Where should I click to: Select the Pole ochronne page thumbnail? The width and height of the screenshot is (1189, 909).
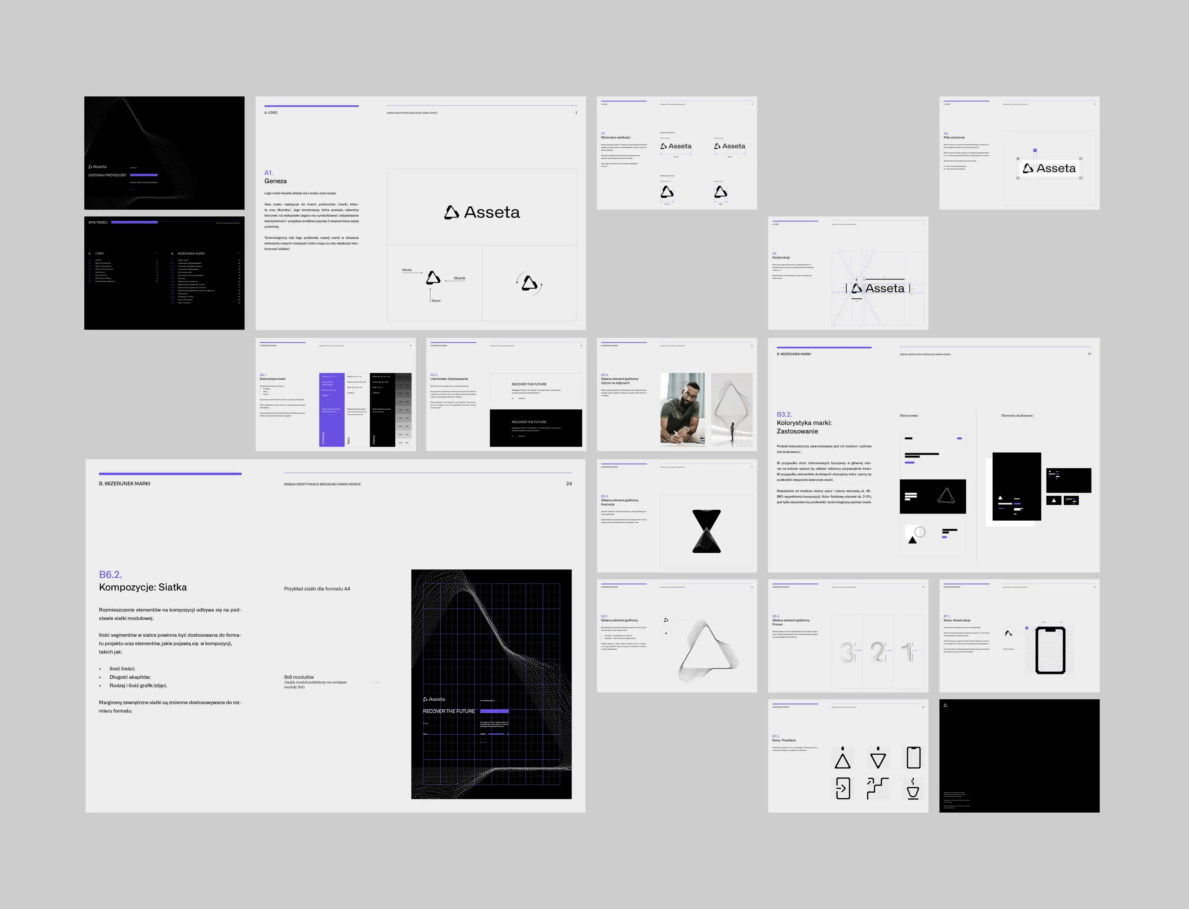(1019, 153)
